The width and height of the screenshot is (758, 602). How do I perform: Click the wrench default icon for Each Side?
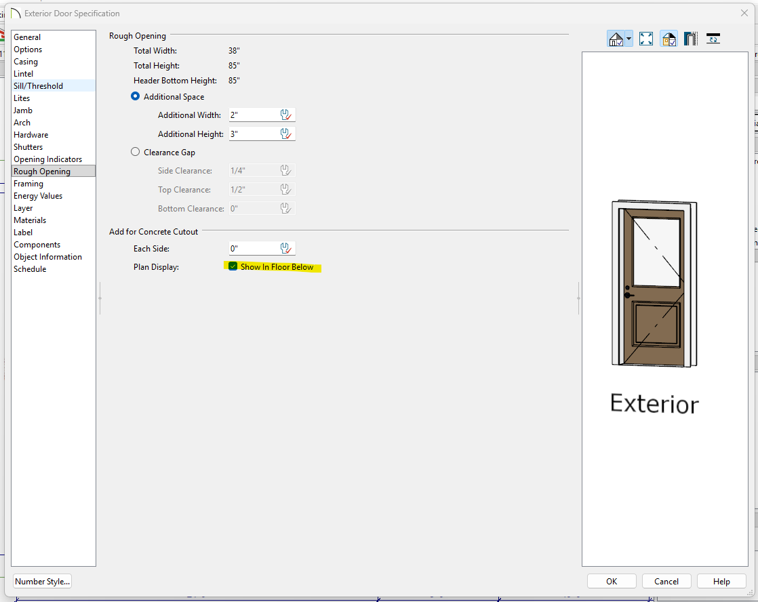(286, 249)
